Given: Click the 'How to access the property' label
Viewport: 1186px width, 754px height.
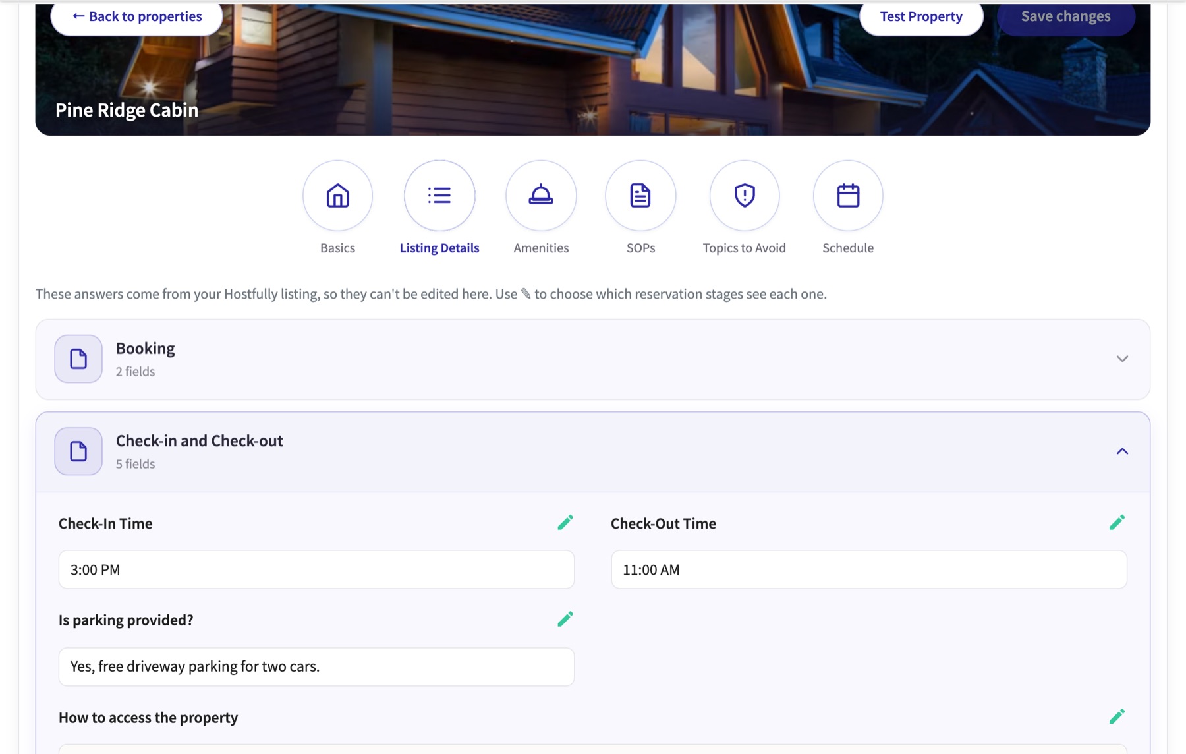Looking at the screenshot, I should pyautogui.click(x=148, y=717).
